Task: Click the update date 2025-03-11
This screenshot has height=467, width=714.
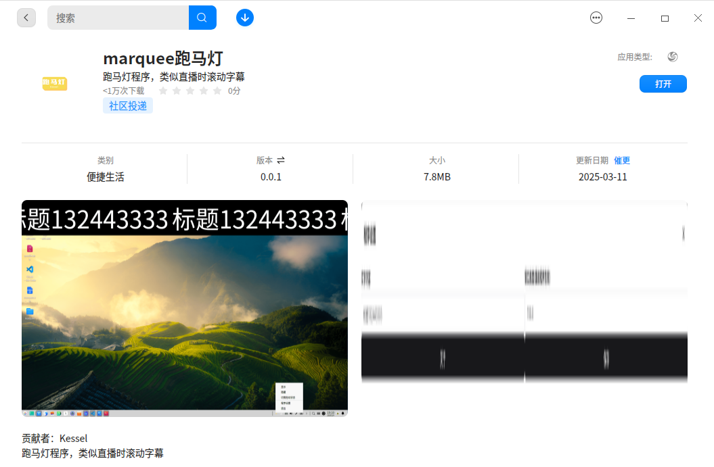Action: pos(603,177)
